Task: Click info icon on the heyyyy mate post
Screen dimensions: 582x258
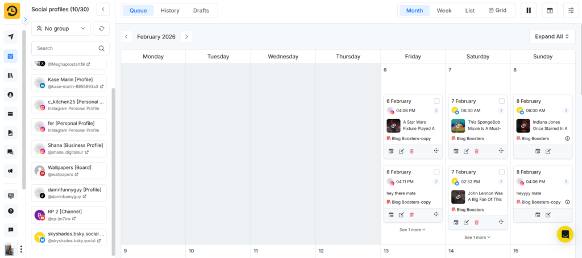Action: click(567, 202)
